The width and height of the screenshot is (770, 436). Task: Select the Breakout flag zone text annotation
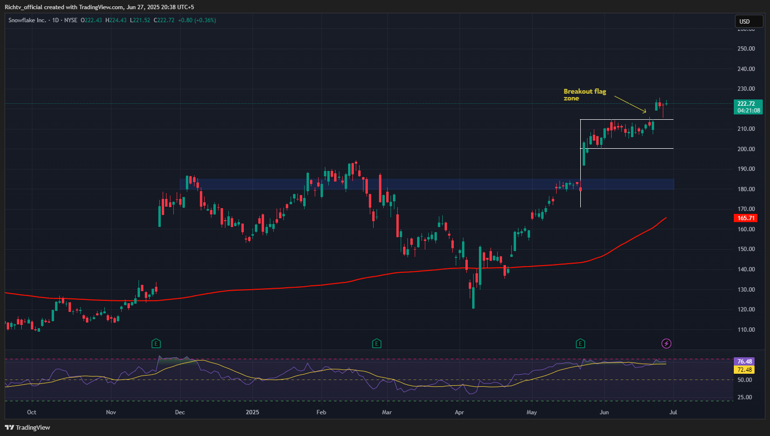(585, 95)
